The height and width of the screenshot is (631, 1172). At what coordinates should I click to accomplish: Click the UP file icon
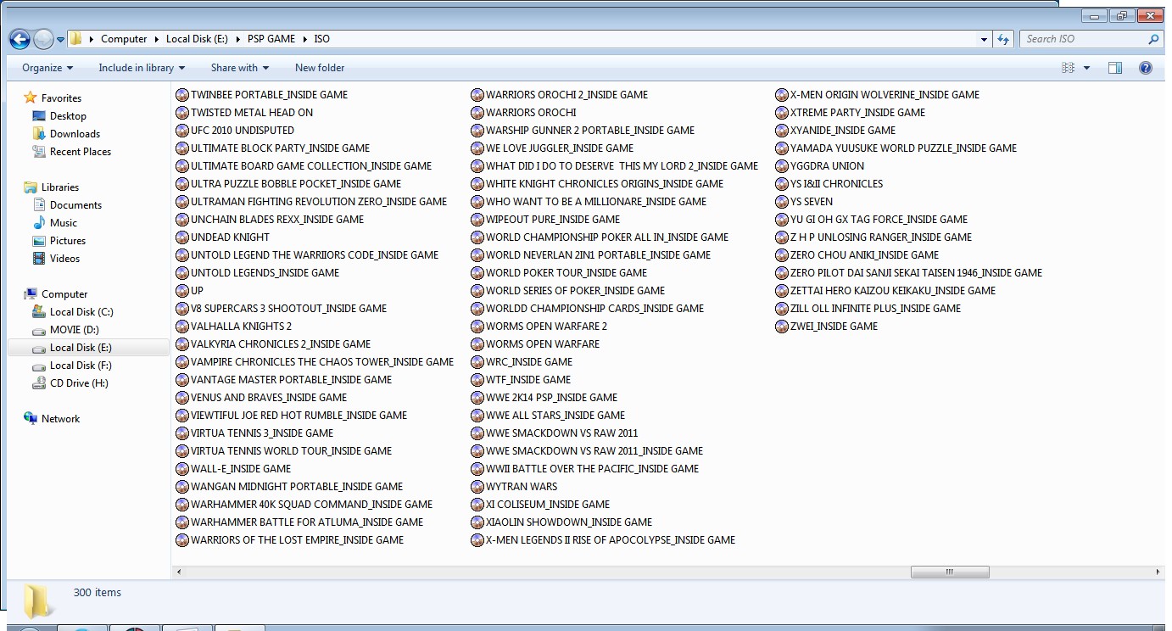pos(182,291)
